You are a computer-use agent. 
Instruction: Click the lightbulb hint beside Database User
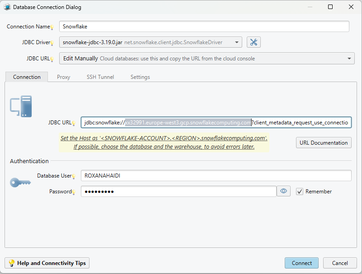point(74,177)
